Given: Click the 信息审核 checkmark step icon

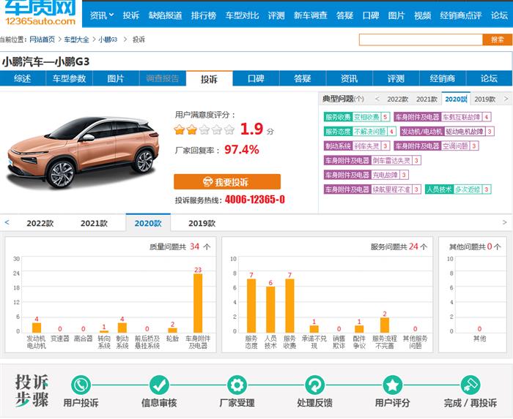Looking at the screenshot, I should click(159, 385).
